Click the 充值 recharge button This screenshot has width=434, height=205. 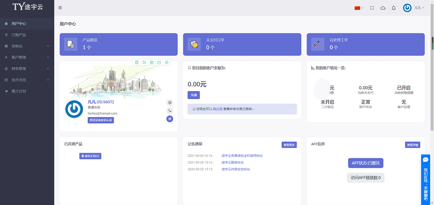click(194, 95)
